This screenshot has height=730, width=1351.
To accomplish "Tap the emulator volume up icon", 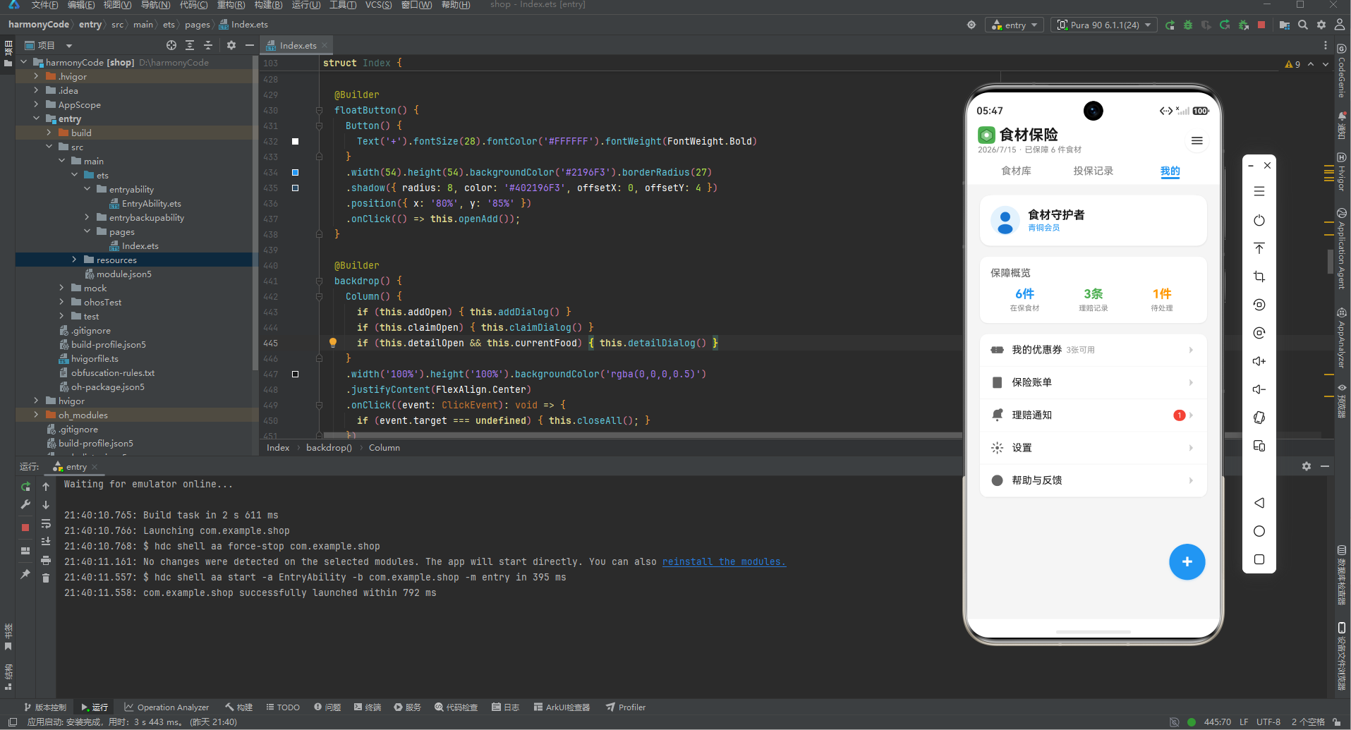I will point(1259,361).
